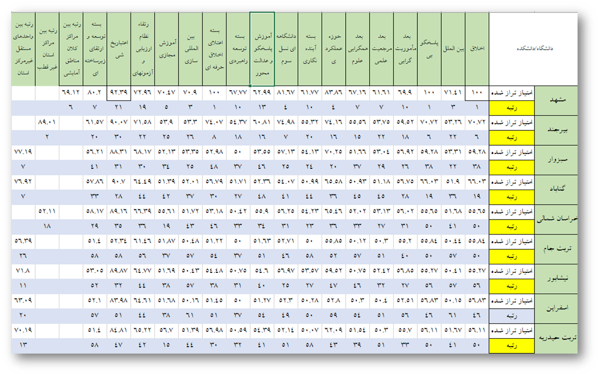Select the 89.01 cell in بیرجند row
600x376 pixels.
(47, 123)
